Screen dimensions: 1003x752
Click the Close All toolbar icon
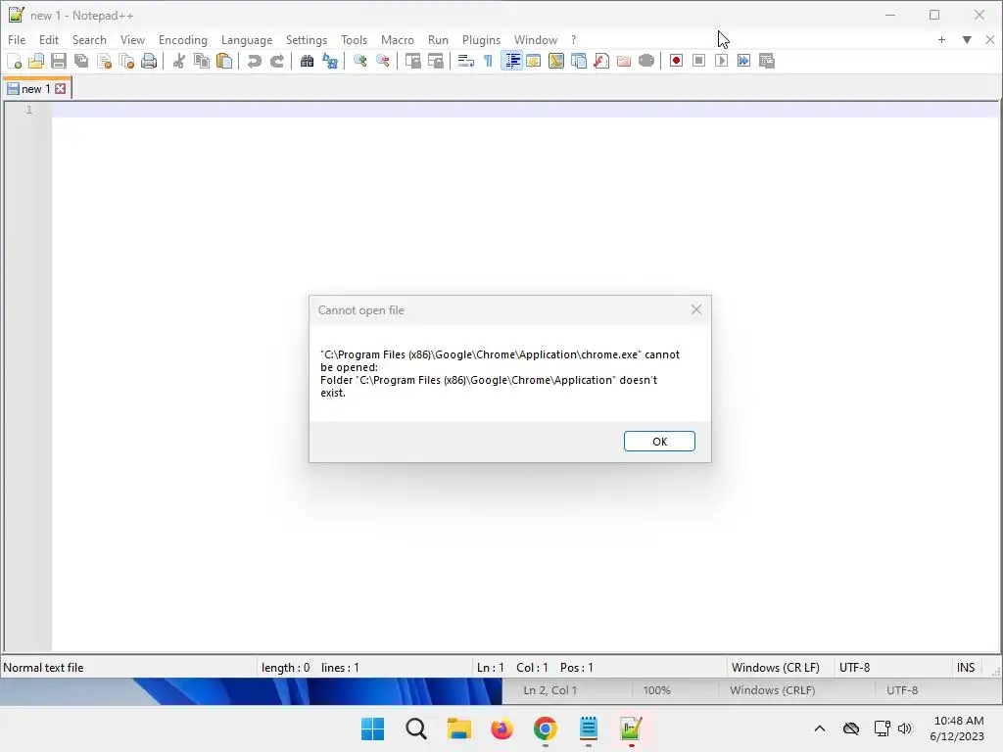[x=126, y=61]
